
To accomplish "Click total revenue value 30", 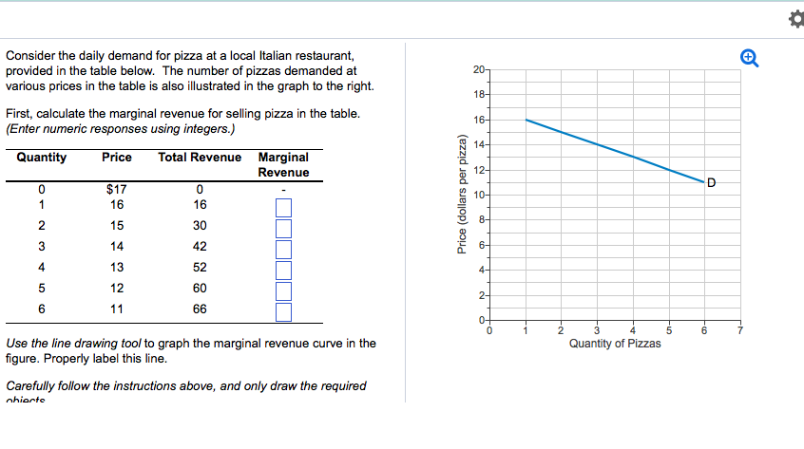I will coord(200,226).
